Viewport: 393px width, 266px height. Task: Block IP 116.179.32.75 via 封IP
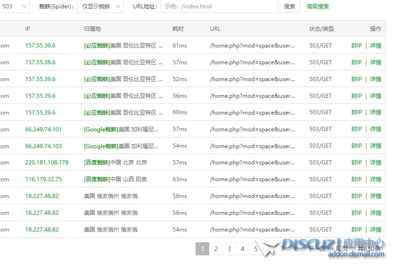[x=357, y=179]
